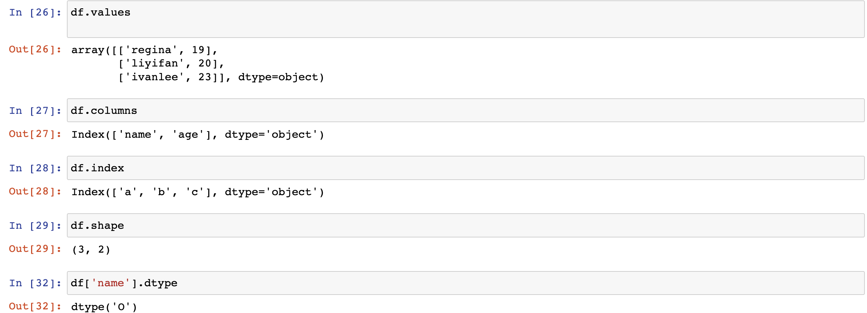The width and height of the screenshot is (867, 313).
Task: Click the Out[29] output prompt
Action: [35, 249]
